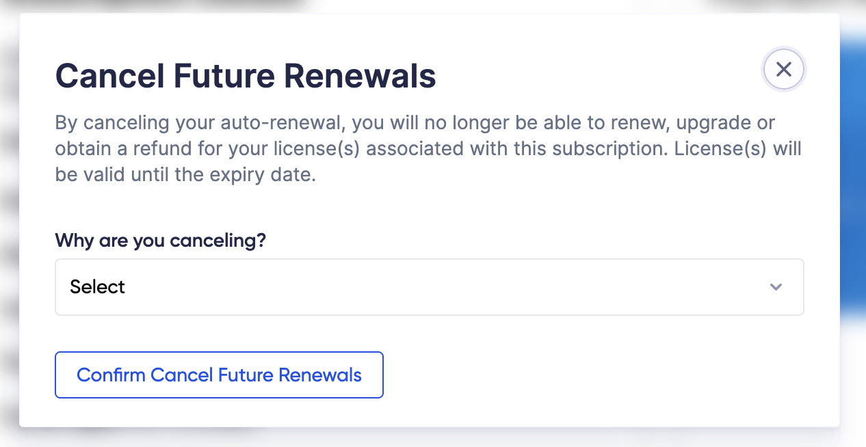The height and width of the screenshot is (447, 866).
Task: Click Confirm Cancel Future Renewals button
Action: [219, 375]
